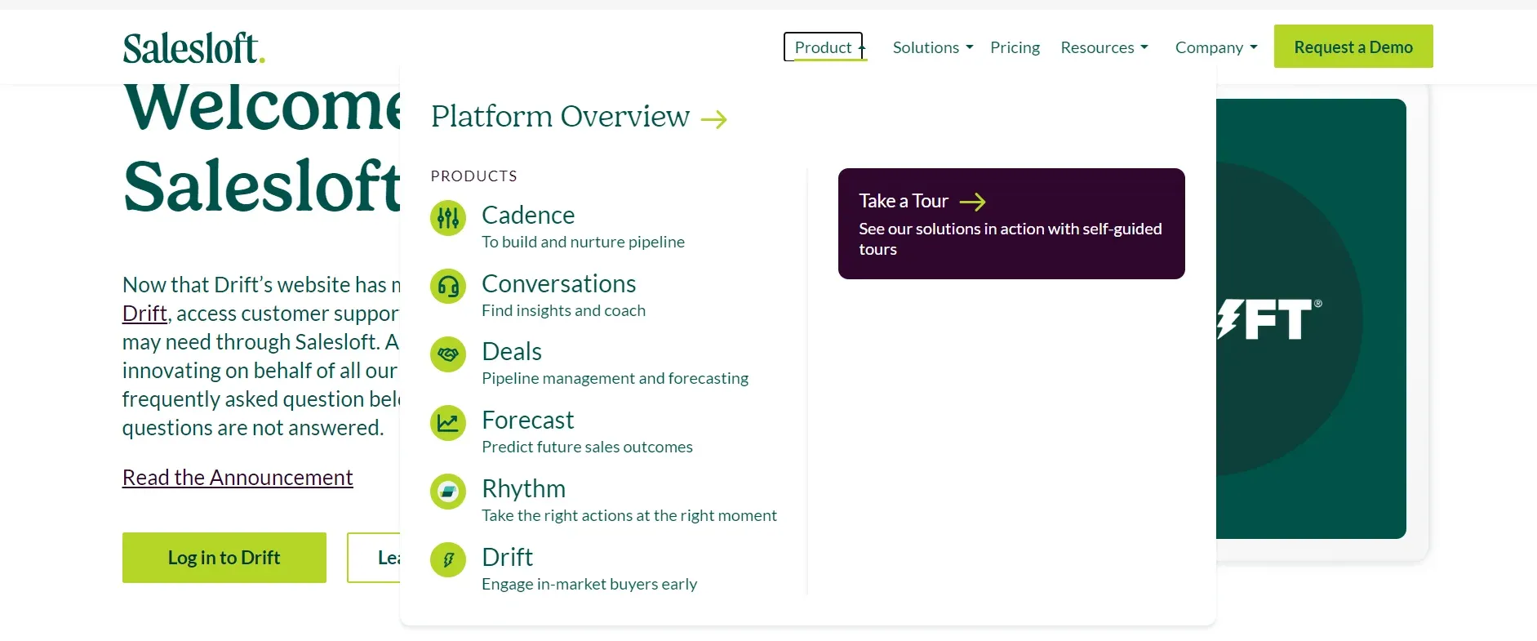1537x641 pixels.
Task: Click the Take a Tour arrow icon
Action: coord(972,202)
